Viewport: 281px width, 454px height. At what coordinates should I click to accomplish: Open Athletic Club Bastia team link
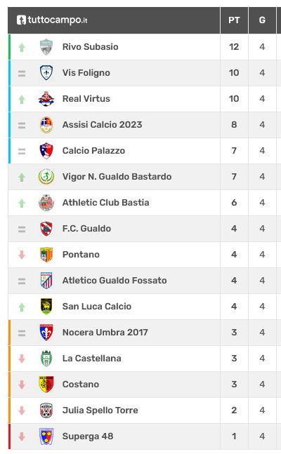(106, 202)
